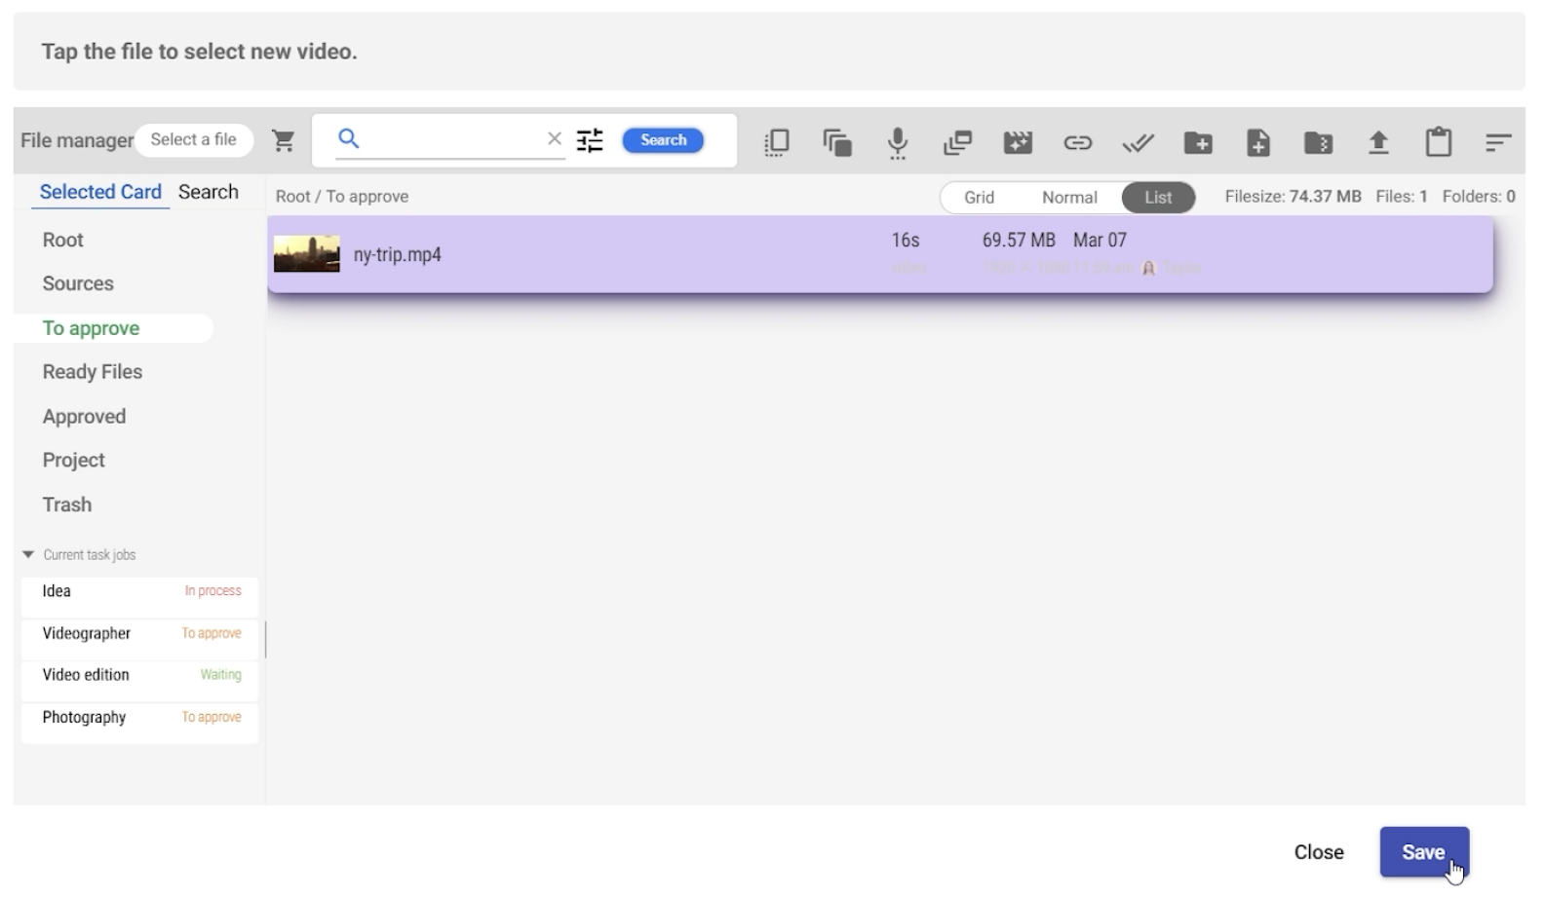Switch the file view to Normal
The height and width of the screenshot is (897, 1545).
pos(1069,198)
